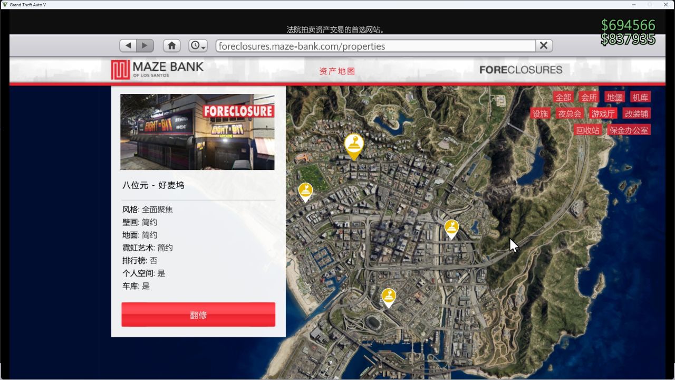This screenshot has width=675, height=380.
Task: Minimize the Grand Theft Auto V window
Action: (634, 4)
